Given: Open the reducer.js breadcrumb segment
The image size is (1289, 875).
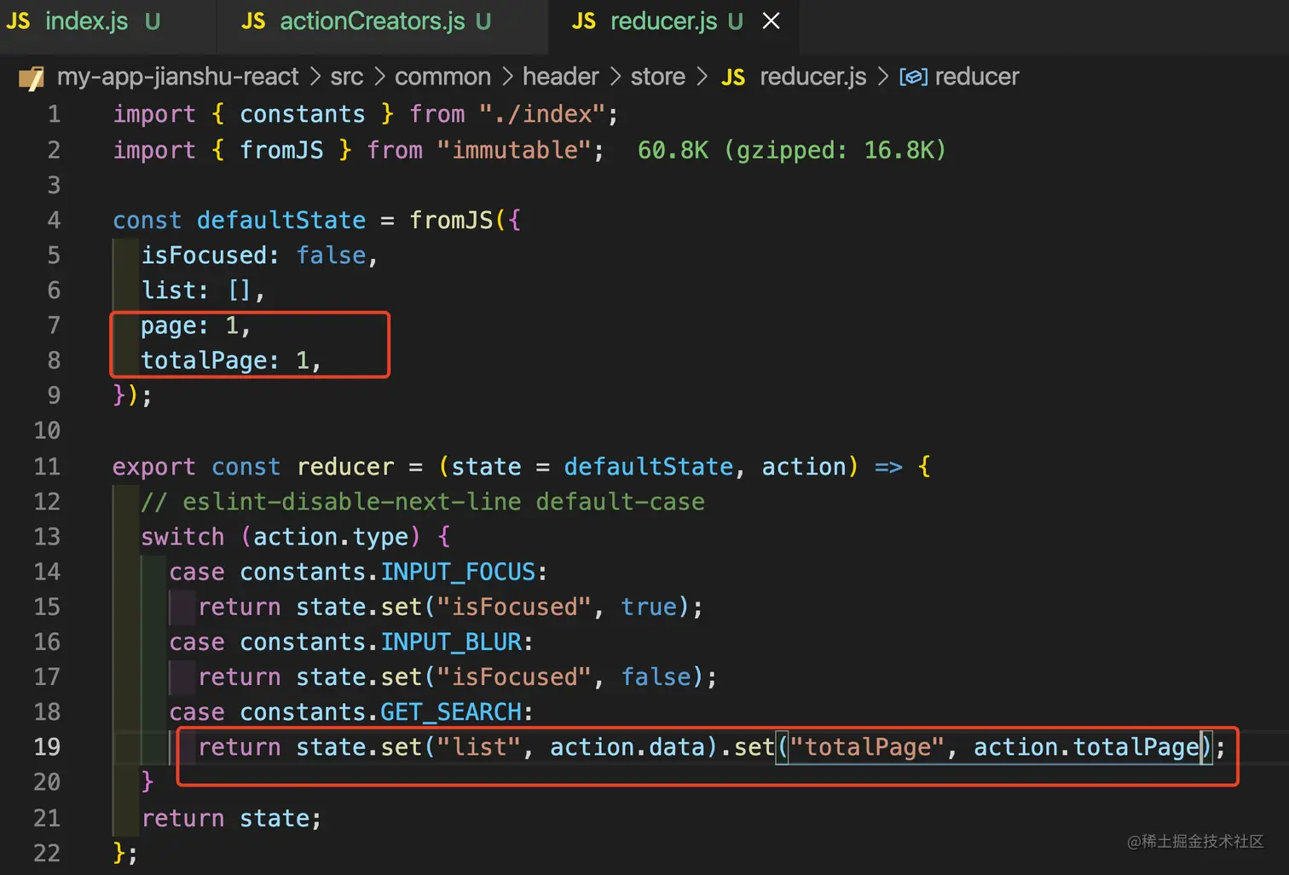Looking at the screenshot, I should pyautogui.click(x=813, y=77).
